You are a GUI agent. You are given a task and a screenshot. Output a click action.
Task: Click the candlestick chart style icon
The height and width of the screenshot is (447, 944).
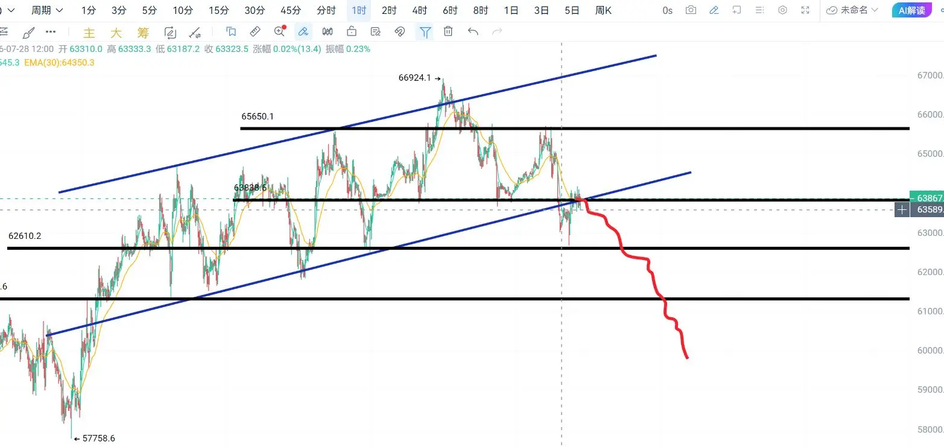click(328, 32)
